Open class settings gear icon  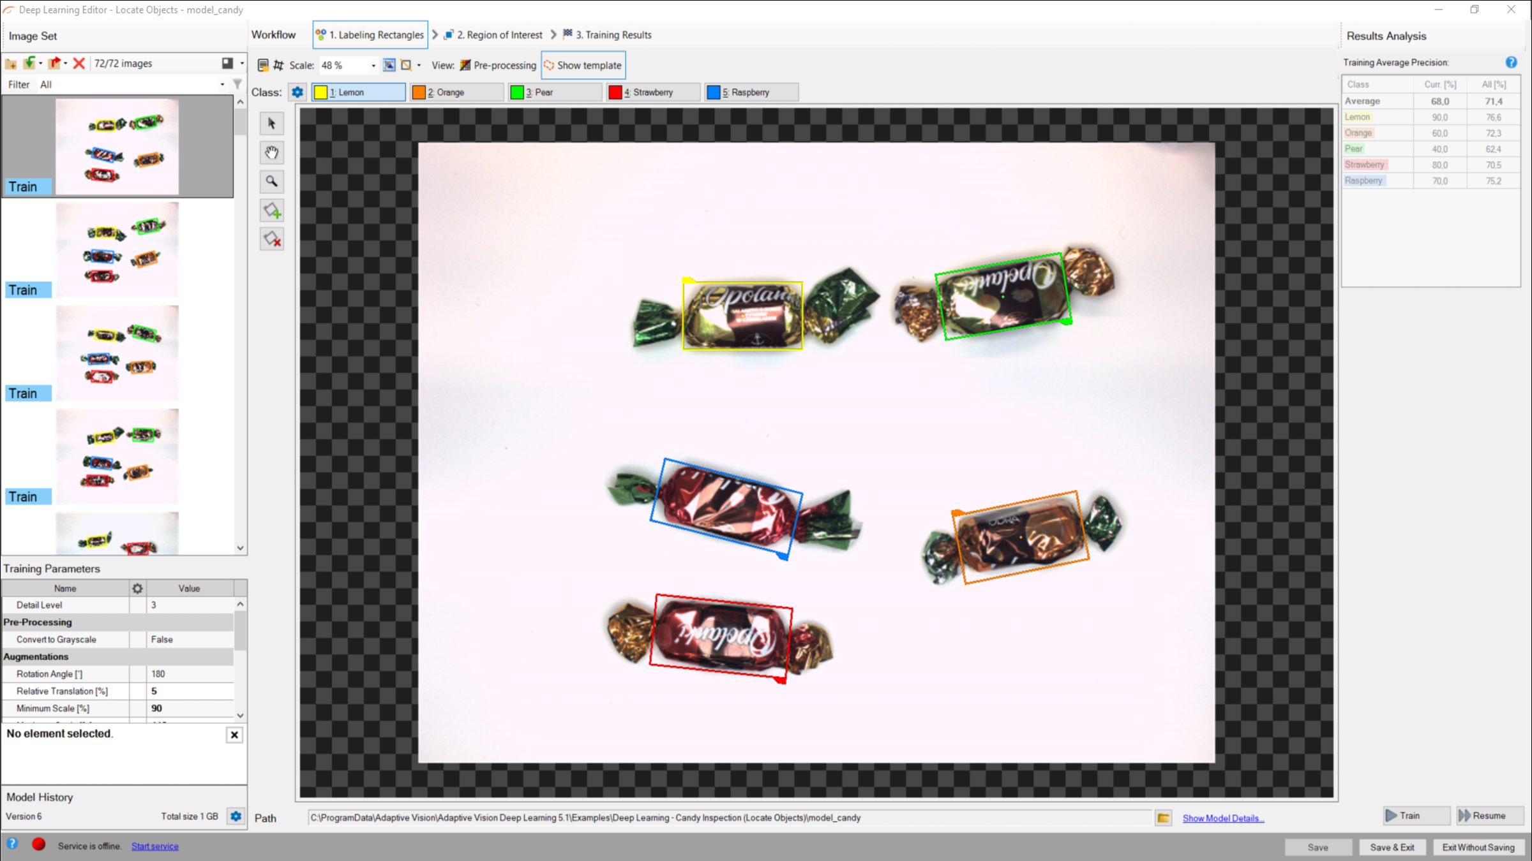[297, 92]
